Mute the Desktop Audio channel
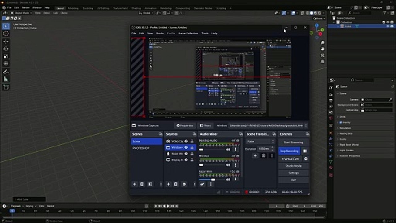The image size is (396, 223). pos(228,149)
